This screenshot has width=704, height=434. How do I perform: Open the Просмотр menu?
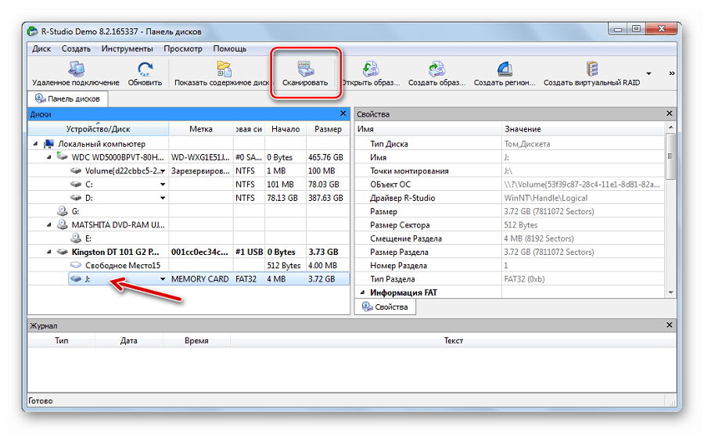point(182,48)
